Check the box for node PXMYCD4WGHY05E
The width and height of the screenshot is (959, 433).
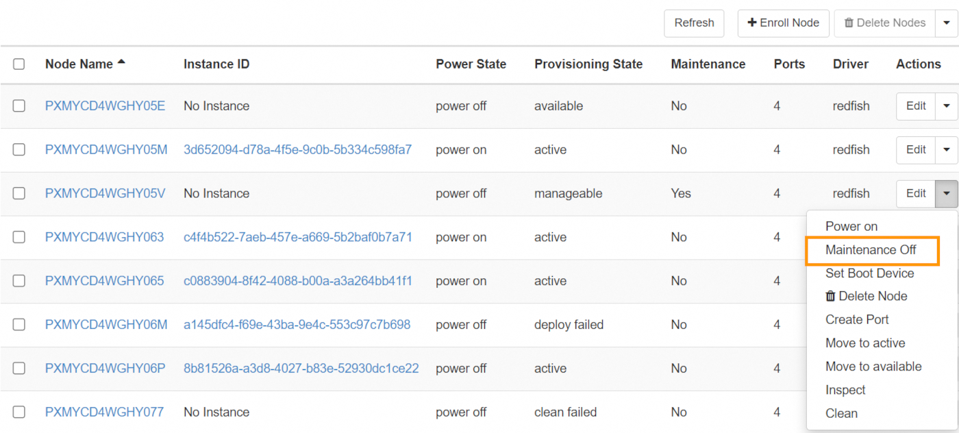click(x=19, y=106)
